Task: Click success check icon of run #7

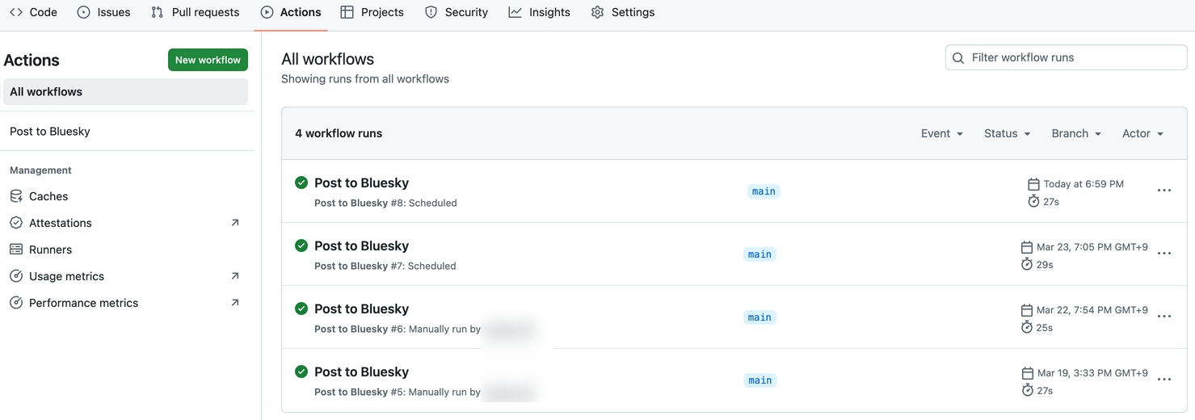Action: pyautogui.click(x=301, y=246)
